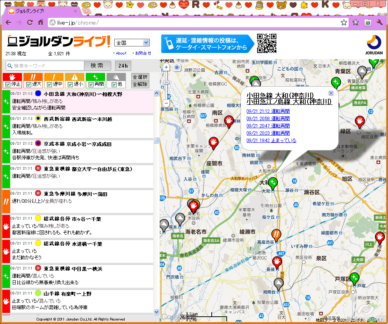The height and width of the screenshot is (324, 388).
Task: Click the map zoom-out minus button
Action: pyautogui.click(x=166, y=103)
